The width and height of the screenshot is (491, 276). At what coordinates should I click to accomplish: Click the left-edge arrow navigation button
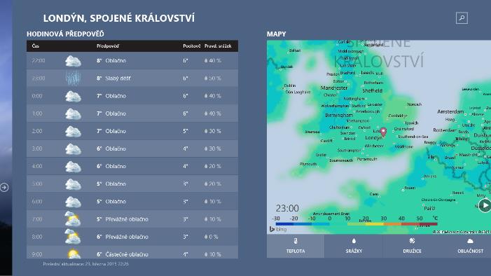tap(4, 187)
